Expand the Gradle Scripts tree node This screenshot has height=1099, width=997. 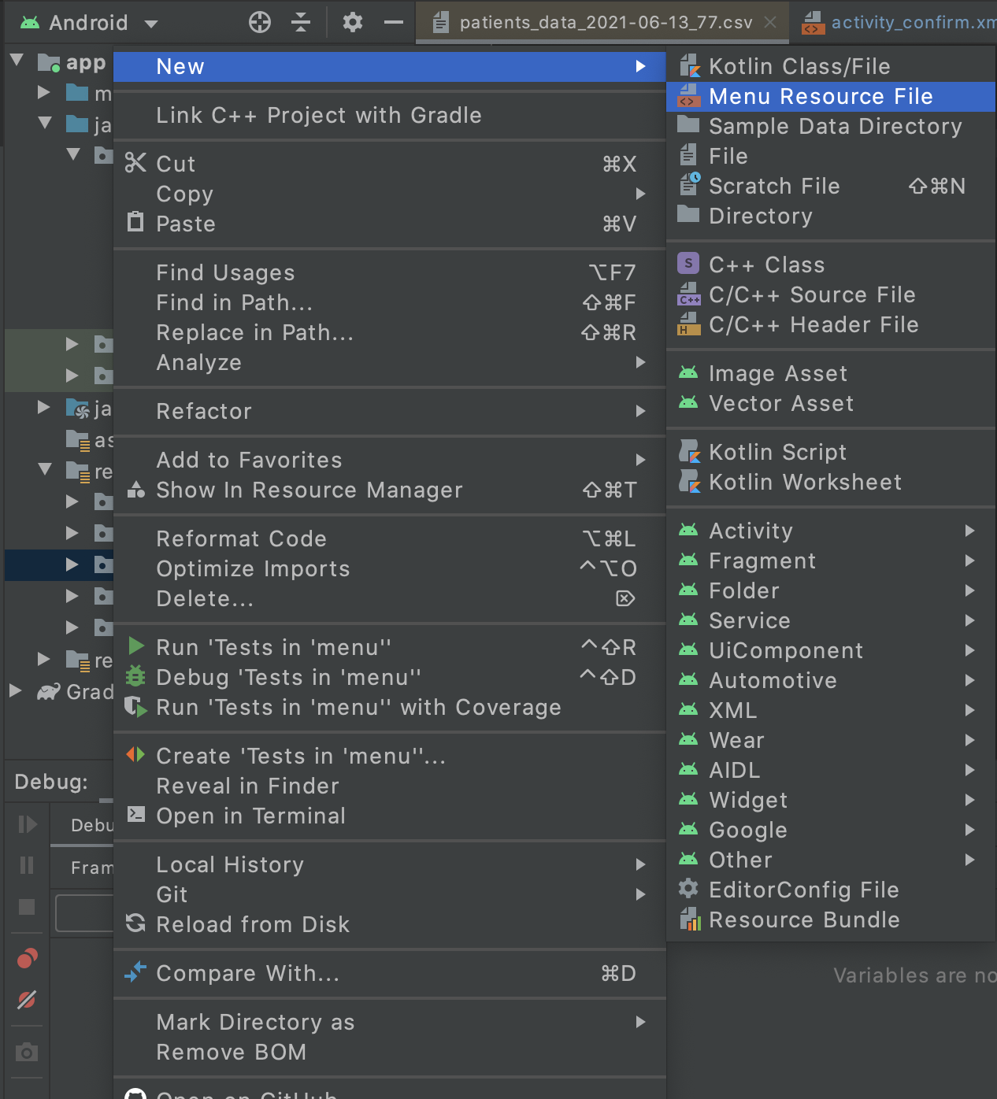pyautogui.click(x=16, y=691)
